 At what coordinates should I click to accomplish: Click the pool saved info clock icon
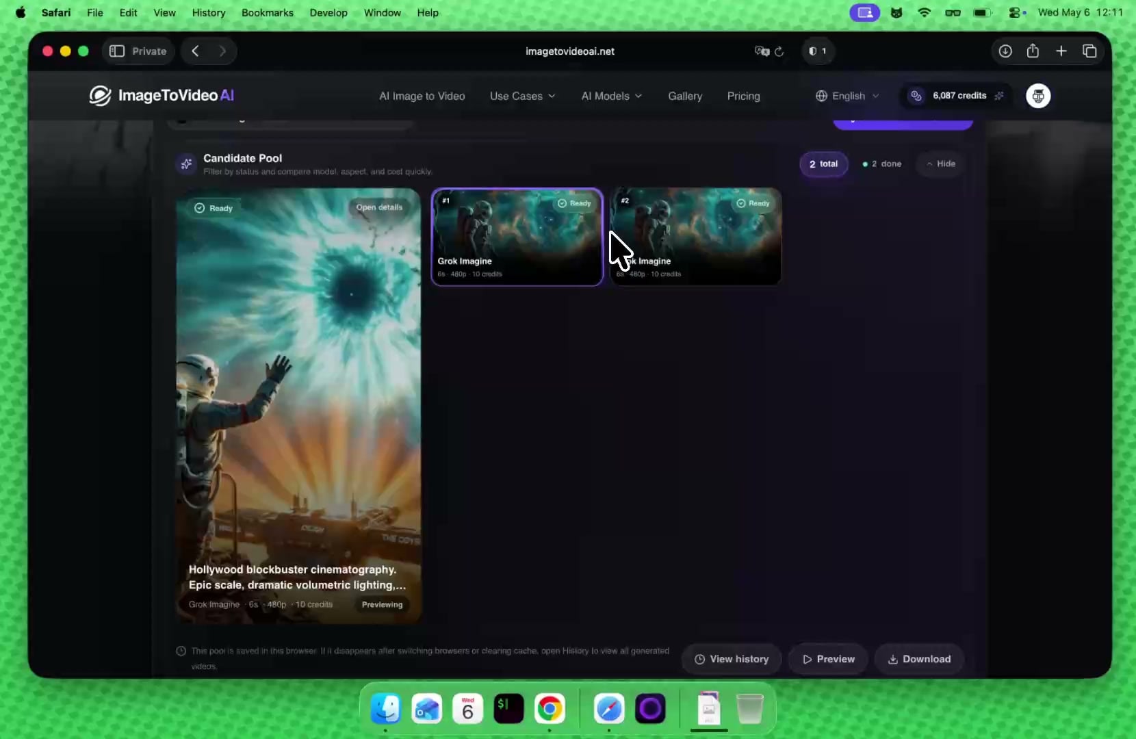[x=181, y=651]
